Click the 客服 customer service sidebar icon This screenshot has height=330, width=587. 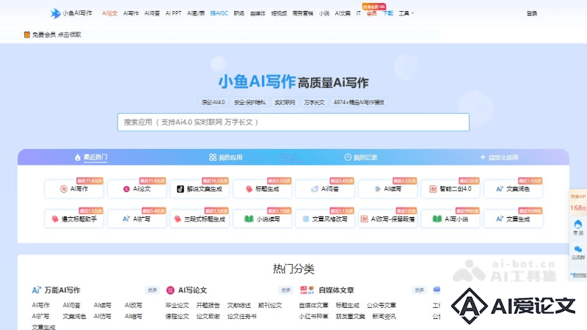pos(578,227)
